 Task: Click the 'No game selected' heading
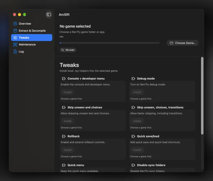pyautogui.click(x=75, y=26)
